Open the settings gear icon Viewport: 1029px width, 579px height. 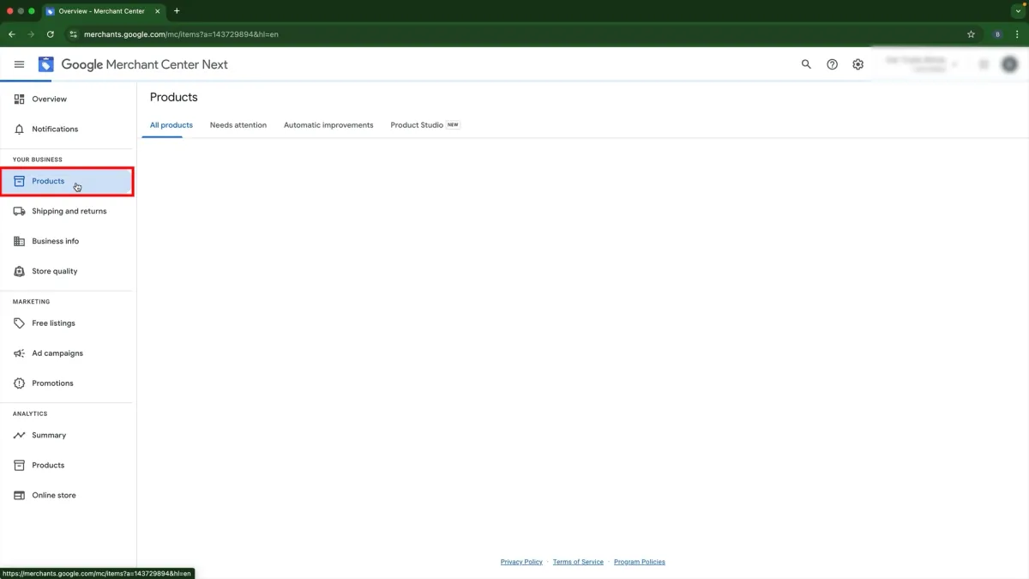coord(857,64)
